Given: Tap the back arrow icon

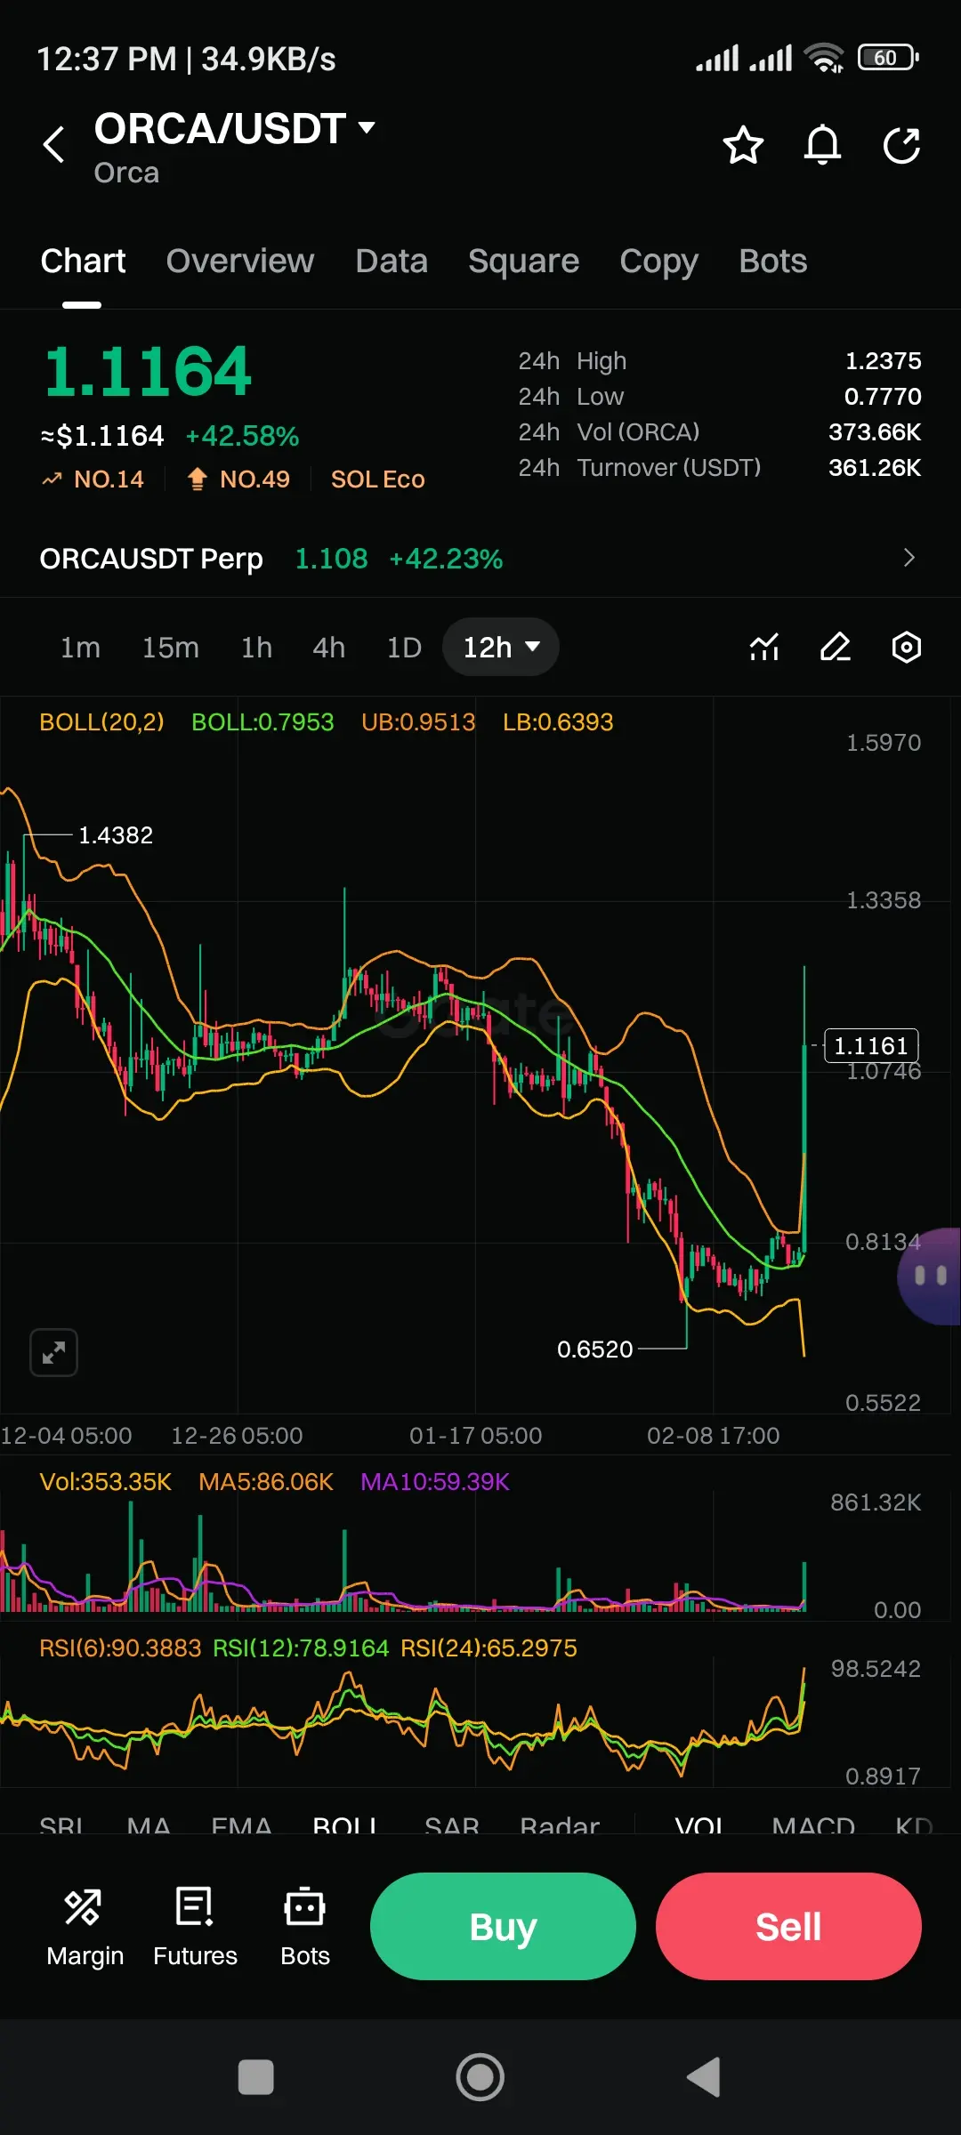Looking at the screenshot, I should click(54, 144).
